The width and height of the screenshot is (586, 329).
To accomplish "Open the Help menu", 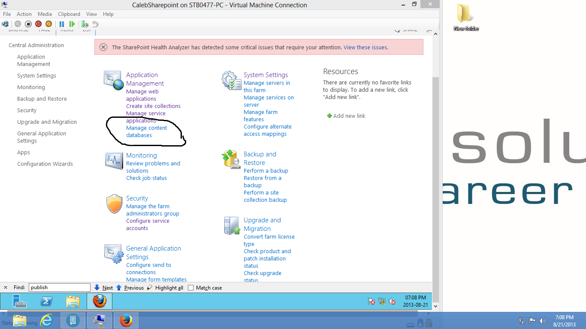I will click(x=108, y=14).
